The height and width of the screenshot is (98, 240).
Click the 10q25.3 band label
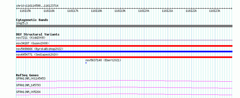(22, 23)
